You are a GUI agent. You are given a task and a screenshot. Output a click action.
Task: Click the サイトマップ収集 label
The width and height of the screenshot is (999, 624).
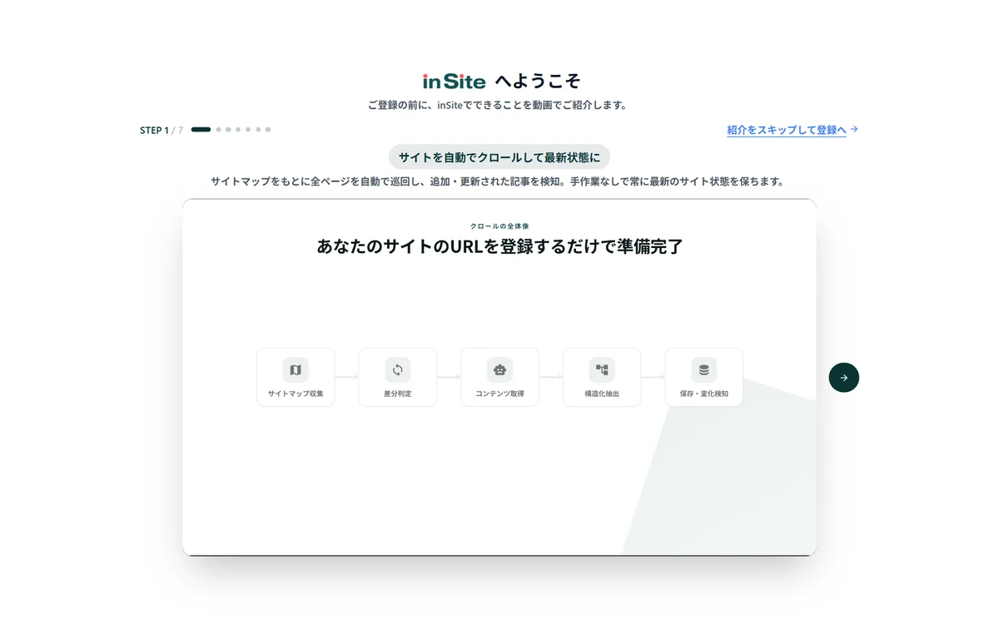point(296,394)
